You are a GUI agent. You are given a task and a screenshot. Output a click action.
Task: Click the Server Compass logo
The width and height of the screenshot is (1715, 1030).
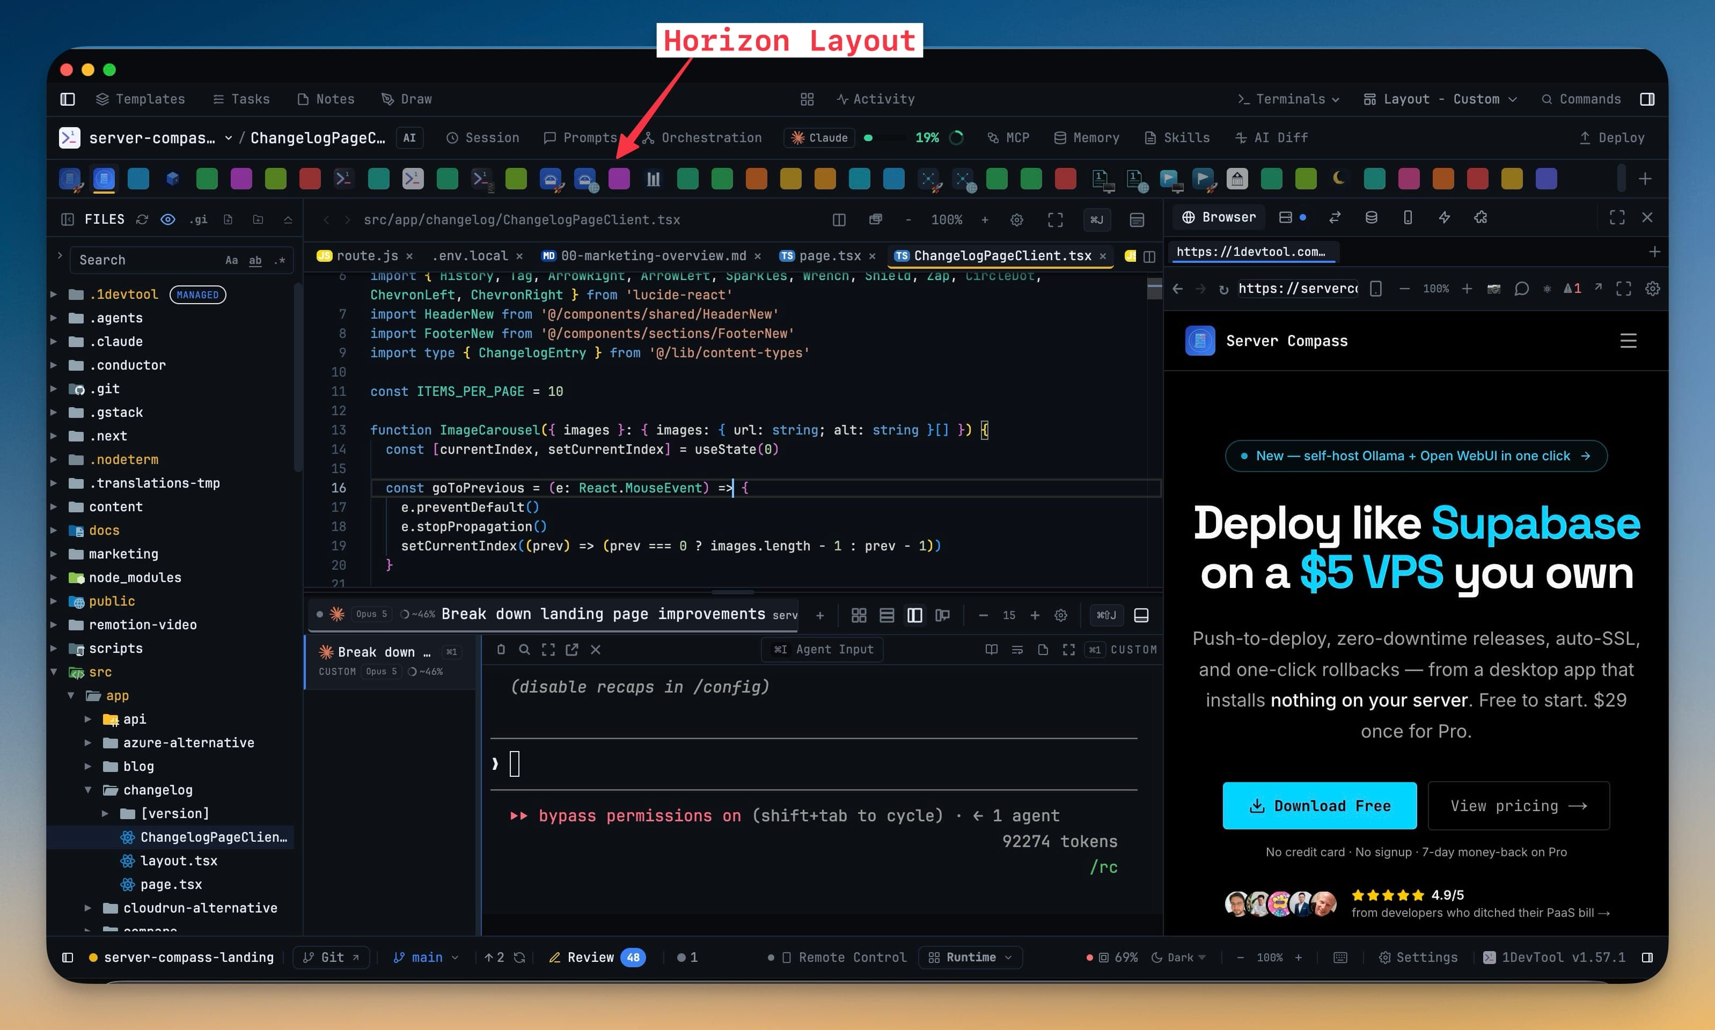click(x=1200, y=341)
